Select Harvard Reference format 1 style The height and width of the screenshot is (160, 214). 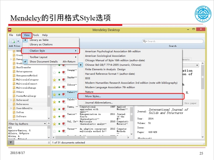coord(110,74)
